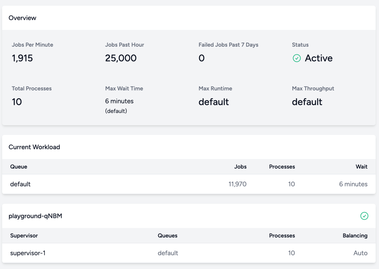Select the default queue row
The image size is (379, 269).
(189, 184)
